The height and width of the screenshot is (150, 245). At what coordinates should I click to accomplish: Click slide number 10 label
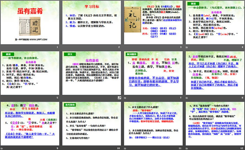118,148
